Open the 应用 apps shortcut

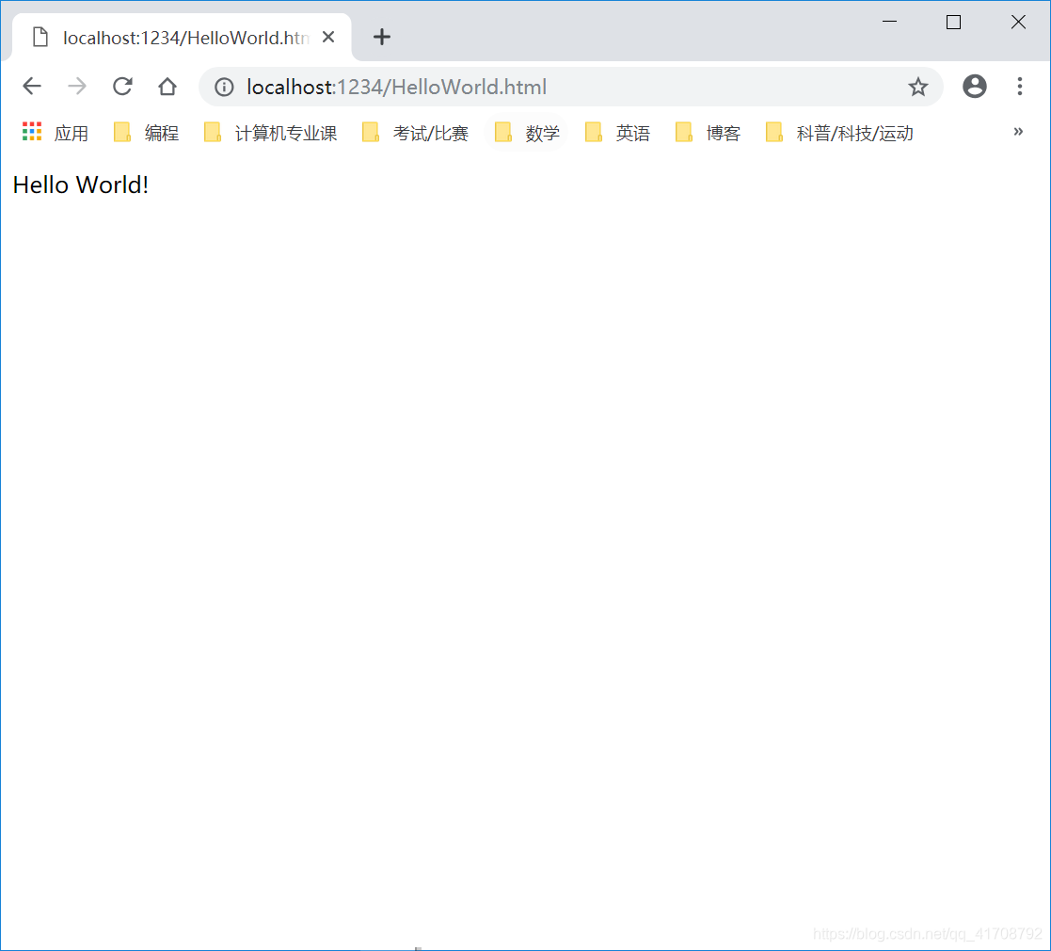[56, 133]
